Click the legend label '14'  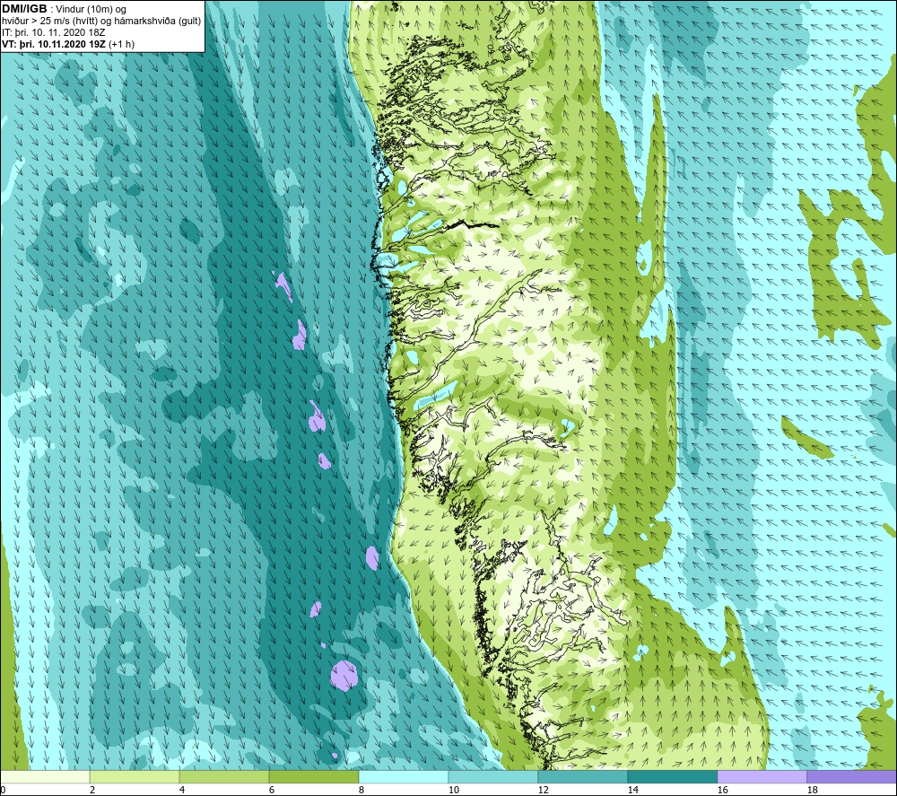633,790
